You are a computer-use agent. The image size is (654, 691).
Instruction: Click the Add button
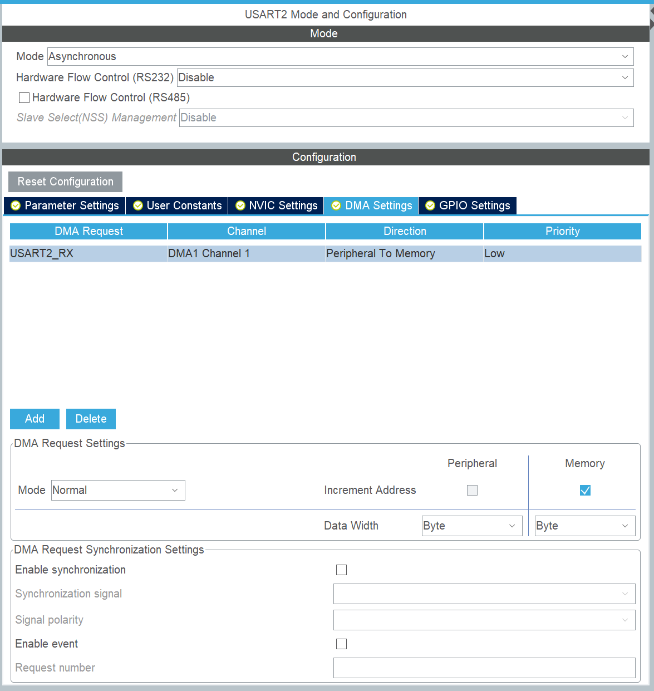point(35,419)
